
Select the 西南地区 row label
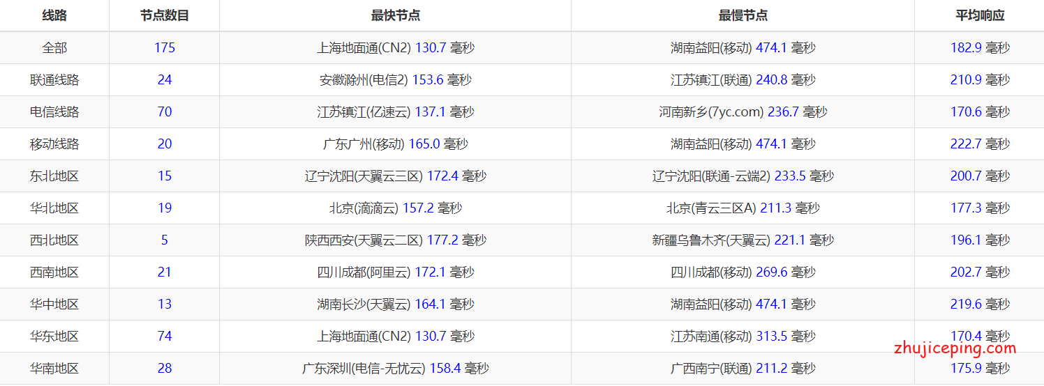coord(54,272)
